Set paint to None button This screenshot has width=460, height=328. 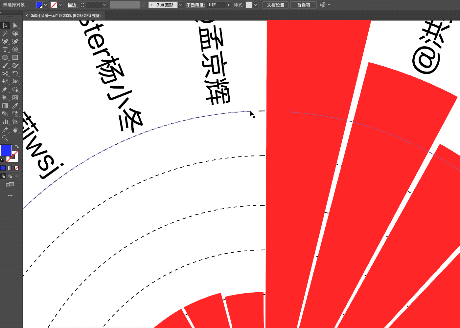[x=16, y=168]
